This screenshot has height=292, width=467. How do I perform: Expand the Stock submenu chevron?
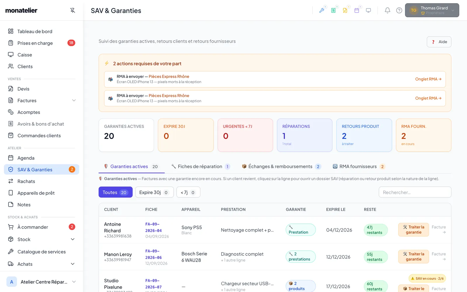73,239
